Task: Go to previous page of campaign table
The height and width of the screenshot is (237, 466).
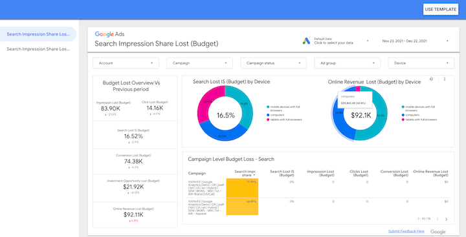Action: coord(438,219)
